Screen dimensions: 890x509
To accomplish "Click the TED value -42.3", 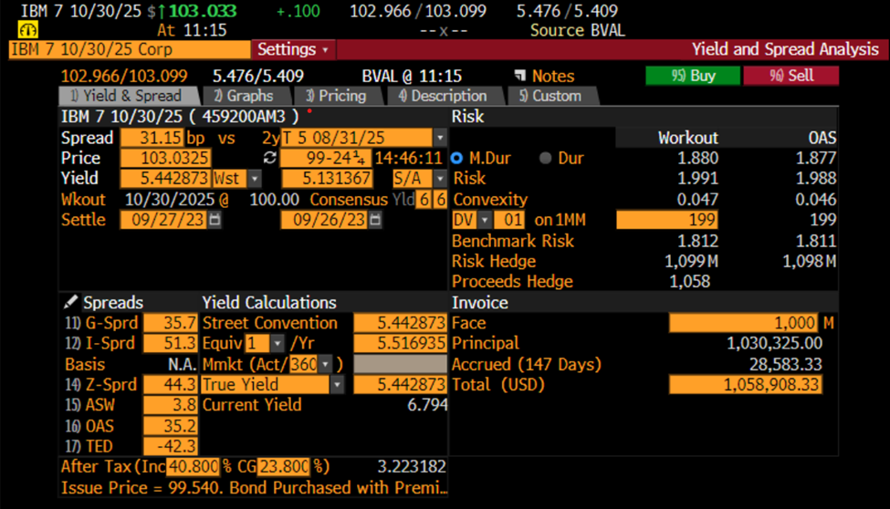I will coord(171,447).
